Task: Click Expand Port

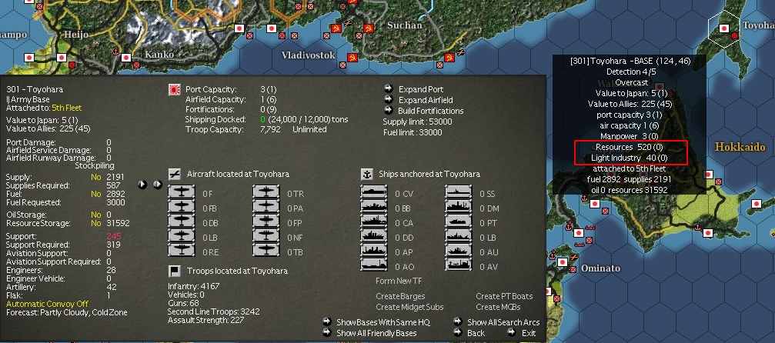Action: click(421, 89)
